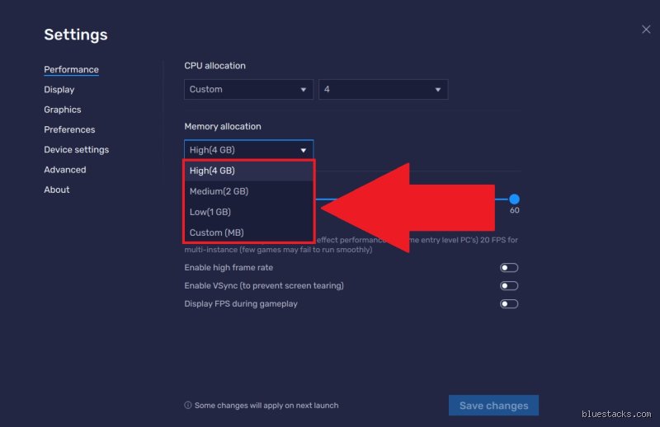Toggle Enable VSync switch
The height and width of the screenshot is (427, 660).
509,286
